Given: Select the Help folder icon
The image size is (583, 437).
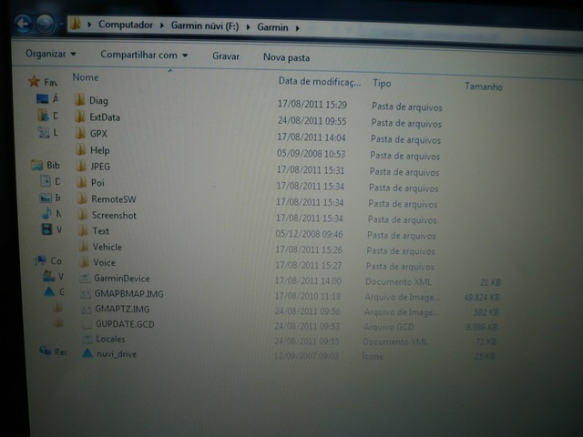Looking at the screenshot, I should coord(81,149).
